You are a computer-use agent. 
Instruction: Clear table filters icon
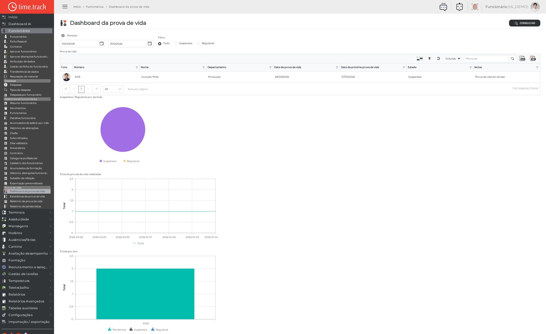pyautogui.click(x=429, y=58)
